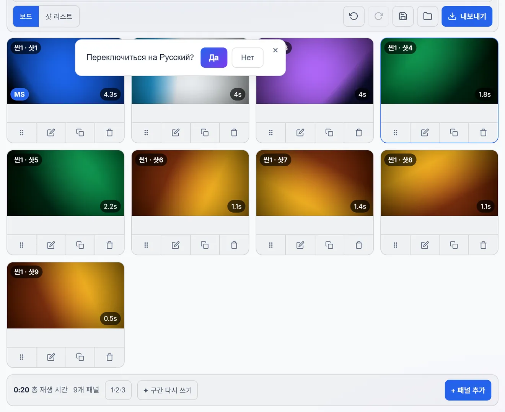Duplicate the 씬1 · 샷4 panel
Viewport: 505px width, 412px height.
click(x=454, y=133)
